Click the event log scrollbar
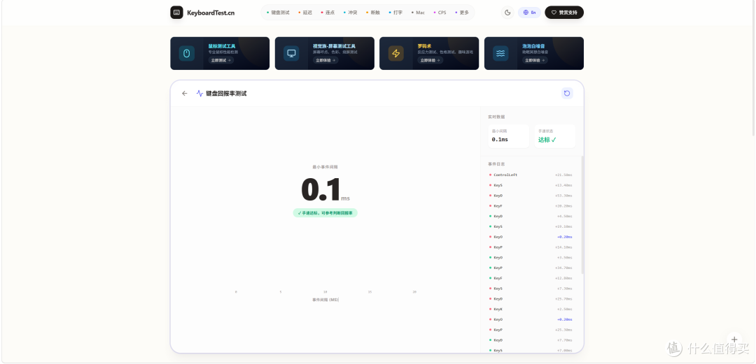The width and height of the screenshot is (756, 364). pyautogui.click(x=582, y=215)
